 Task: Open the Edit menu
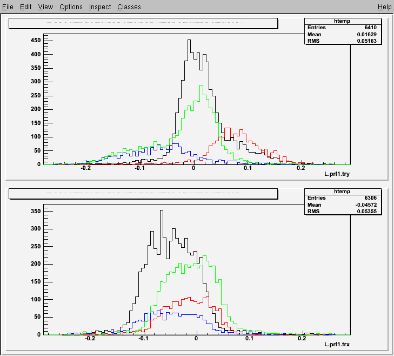pyautogui.click(x=25, y=7)
